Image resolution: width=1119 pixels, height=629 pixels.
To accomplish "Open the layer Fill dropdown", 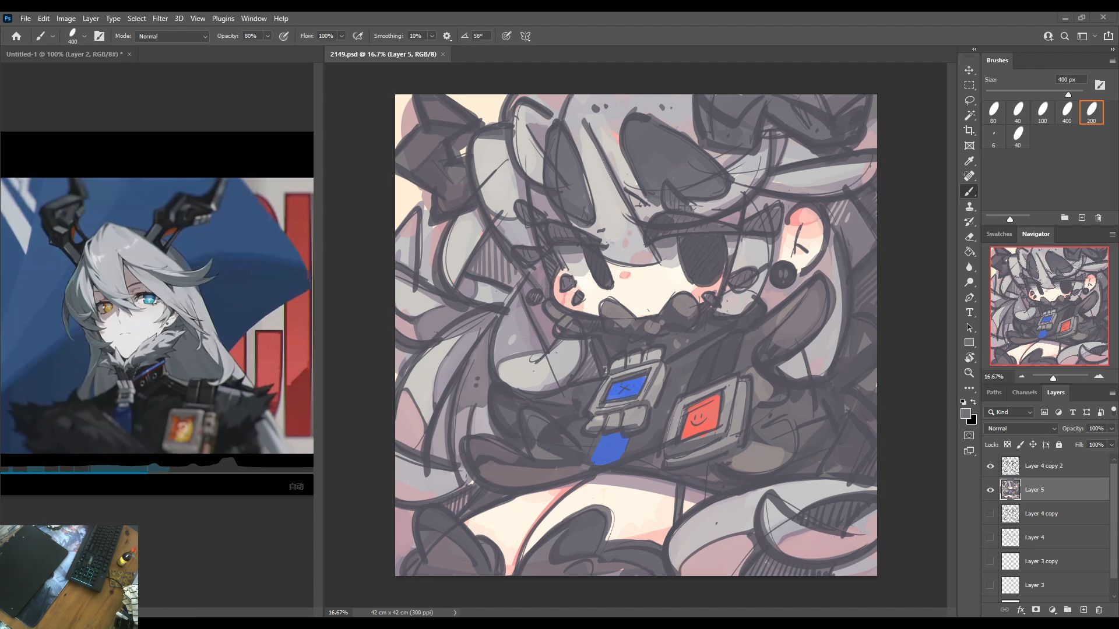I will coord(1111,445).
